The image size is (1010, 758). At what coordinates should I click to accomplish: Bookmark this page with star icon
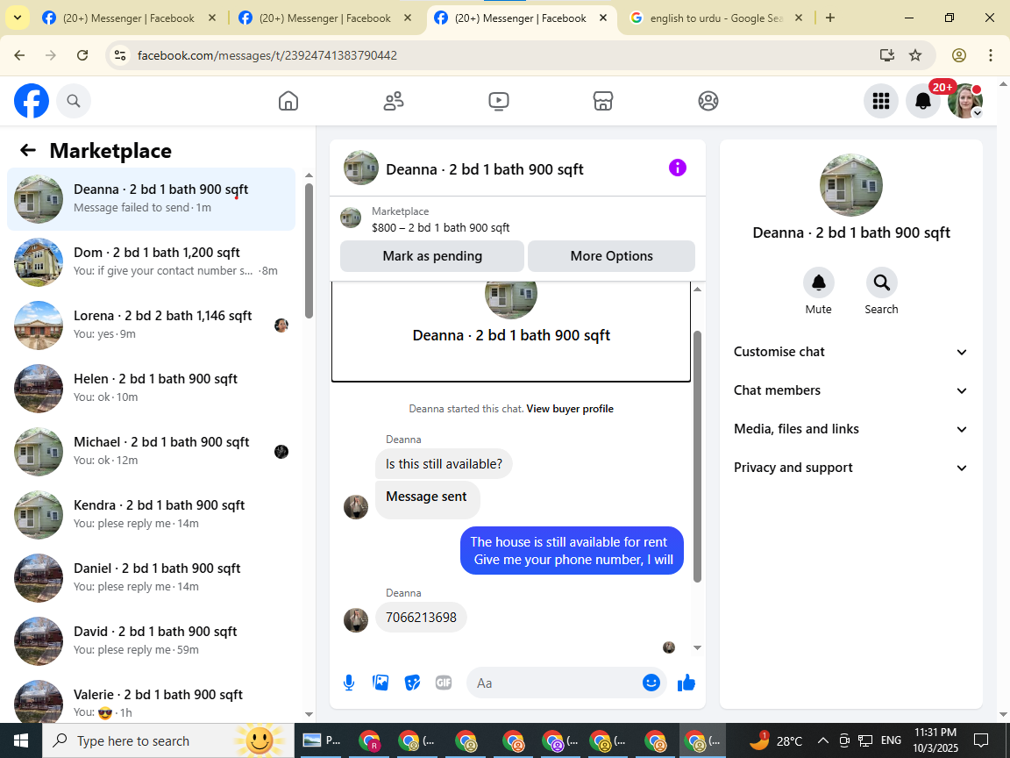(914, 55)
